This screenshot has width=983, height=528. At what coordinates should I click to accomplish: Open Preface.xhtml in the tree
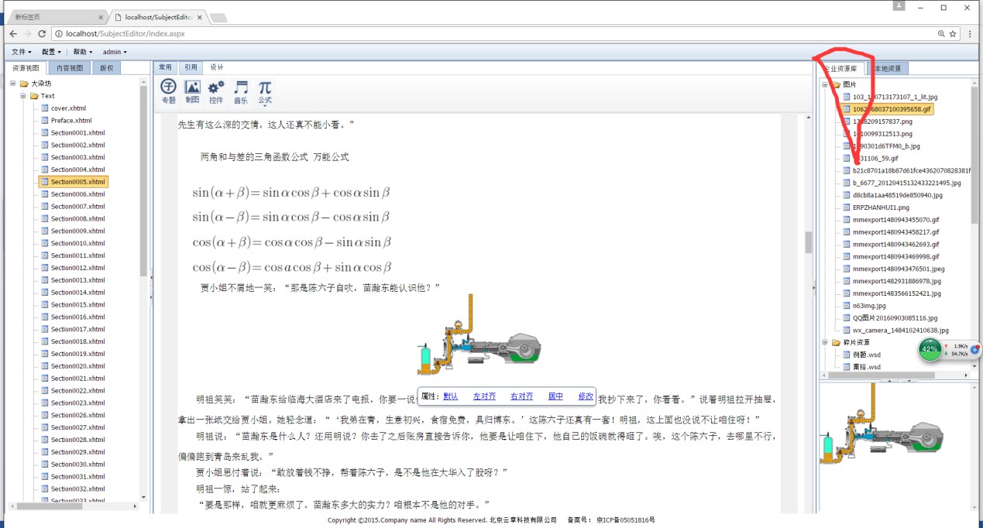(71, 121)
